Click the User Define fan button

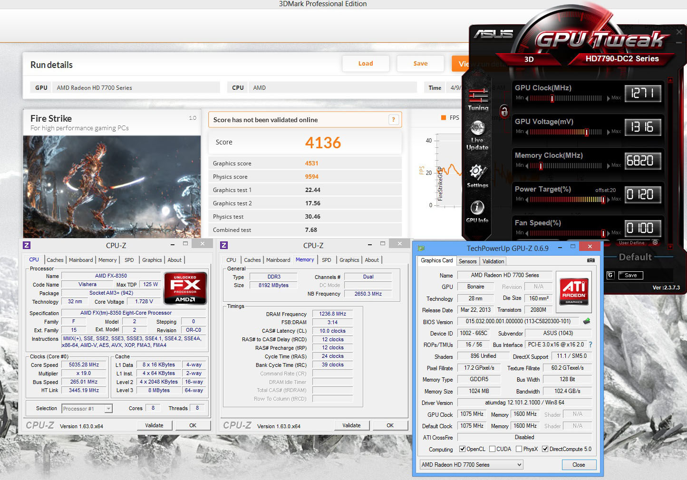632,242
